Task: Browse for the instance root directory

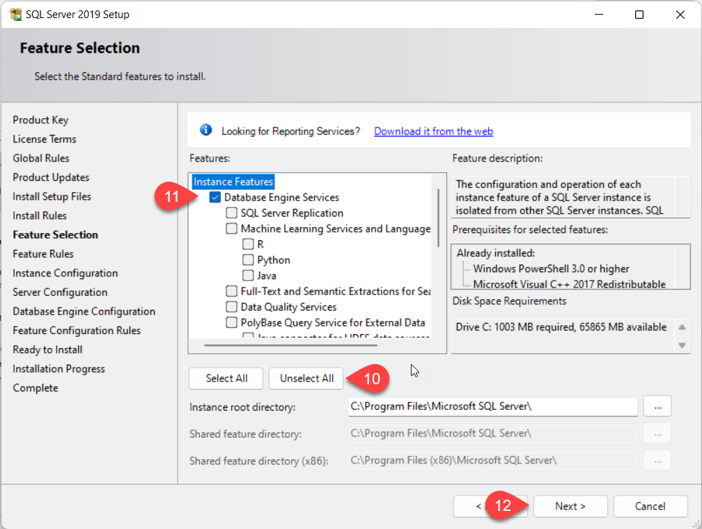Action: [x=657, y=406]
